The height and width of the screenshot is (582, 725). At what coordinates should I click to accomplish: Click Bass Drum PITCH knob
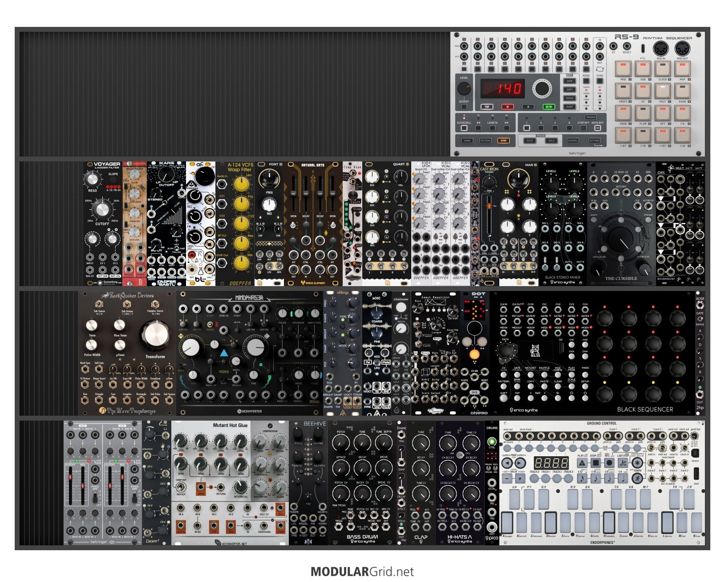coord(341,443)
